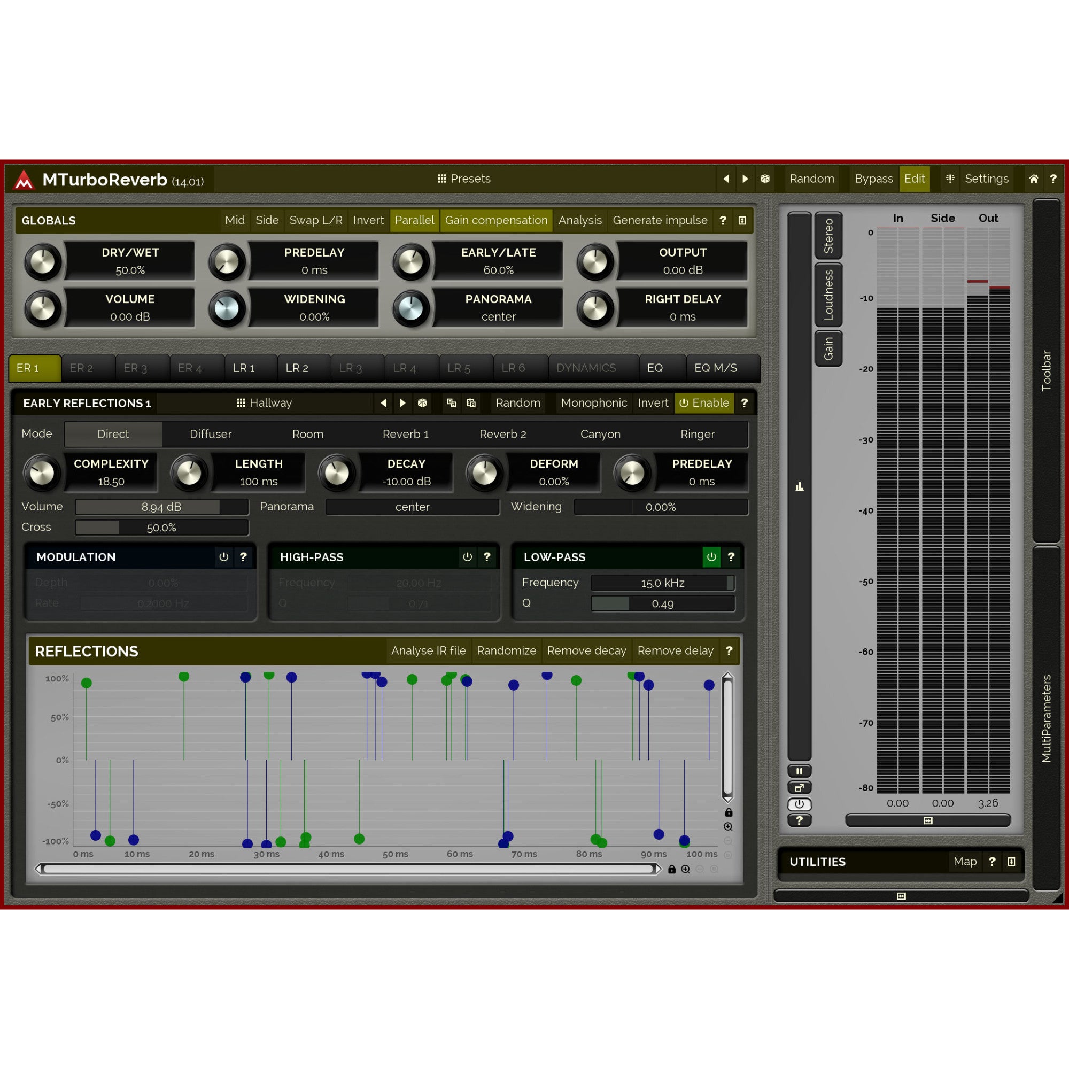Viewport: 1069px width, 1069px height.
Task: Click the previous preset arrow in title bar
Action: pos(726,179)
